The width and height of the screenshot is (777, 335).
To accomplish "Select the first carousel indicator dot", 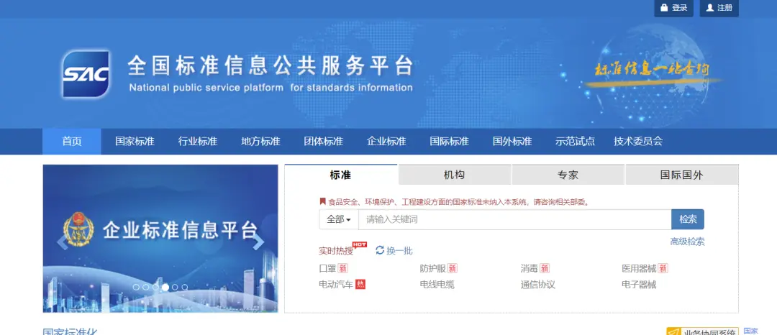I will click(x=136, y=287).
